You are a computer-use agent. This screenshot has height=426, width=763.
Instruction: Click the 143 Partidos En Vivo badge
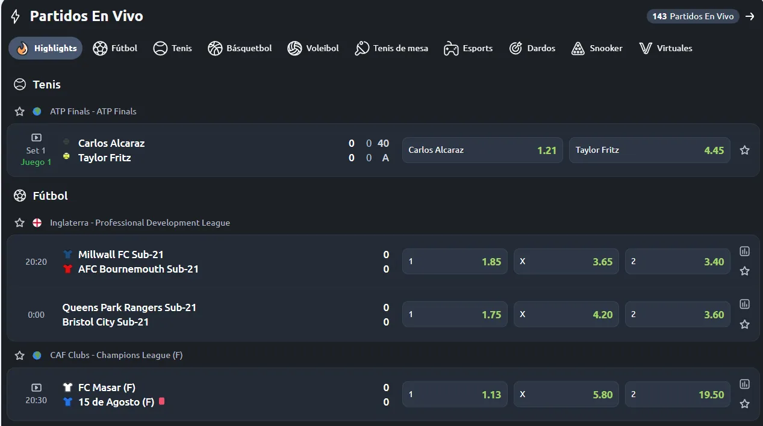point(693,16)
